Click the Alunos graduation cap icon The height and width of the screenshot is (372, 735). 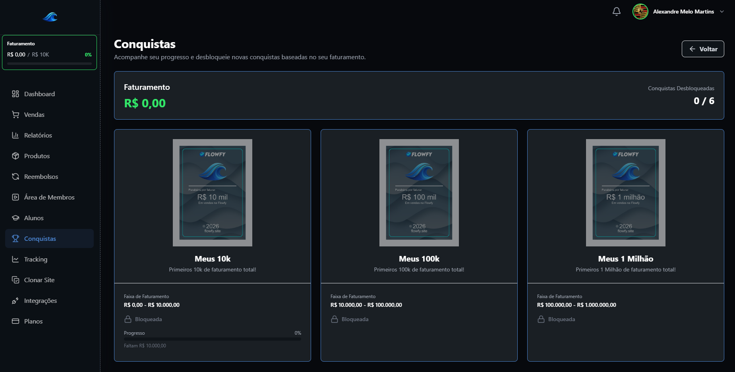(15, 218)
